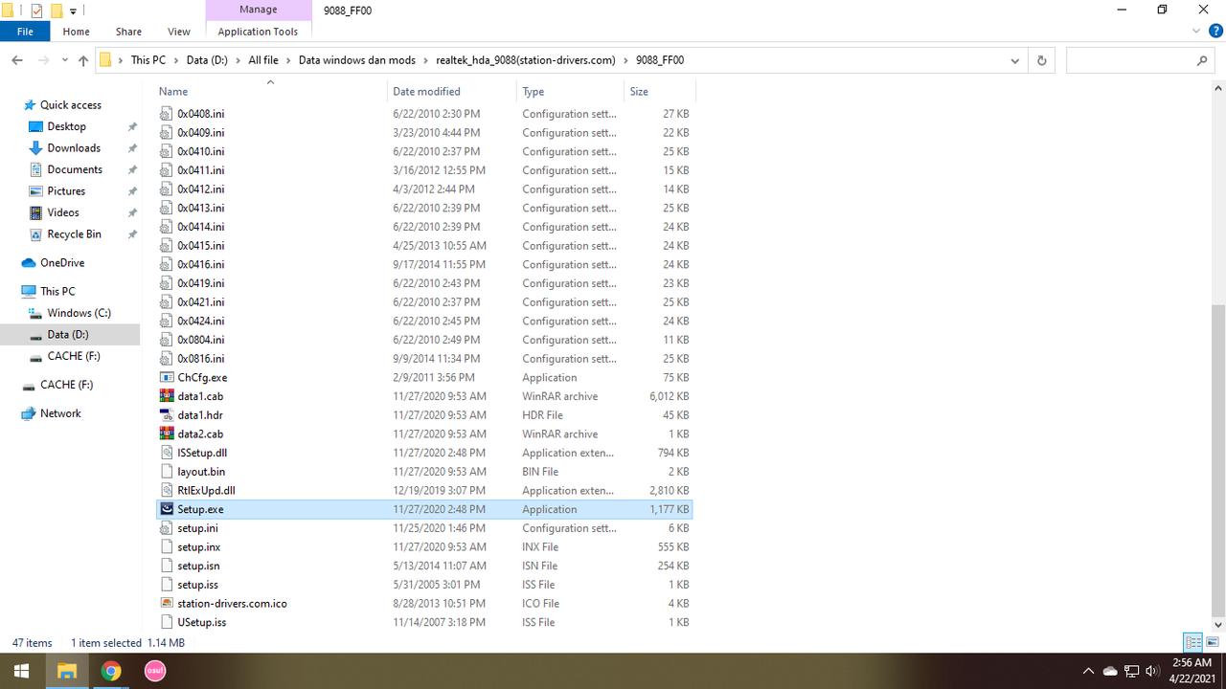Select This PC in the navigation pane
Viewport: 1226px width, 689px height.
click(57, 291)
